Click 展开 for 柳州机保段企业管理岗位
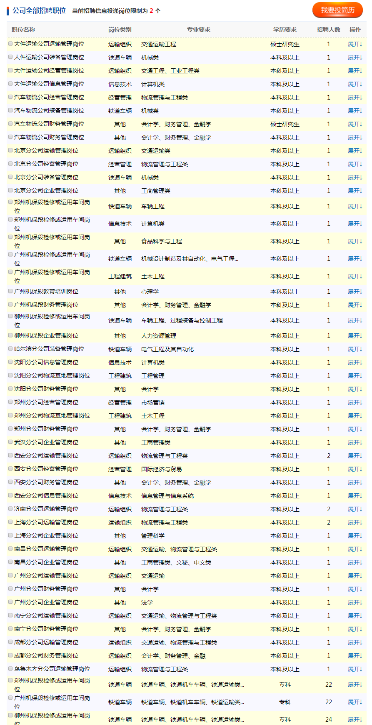Image resolution: width=372 pixels, height=725 pixels. (x=355, y=336)
